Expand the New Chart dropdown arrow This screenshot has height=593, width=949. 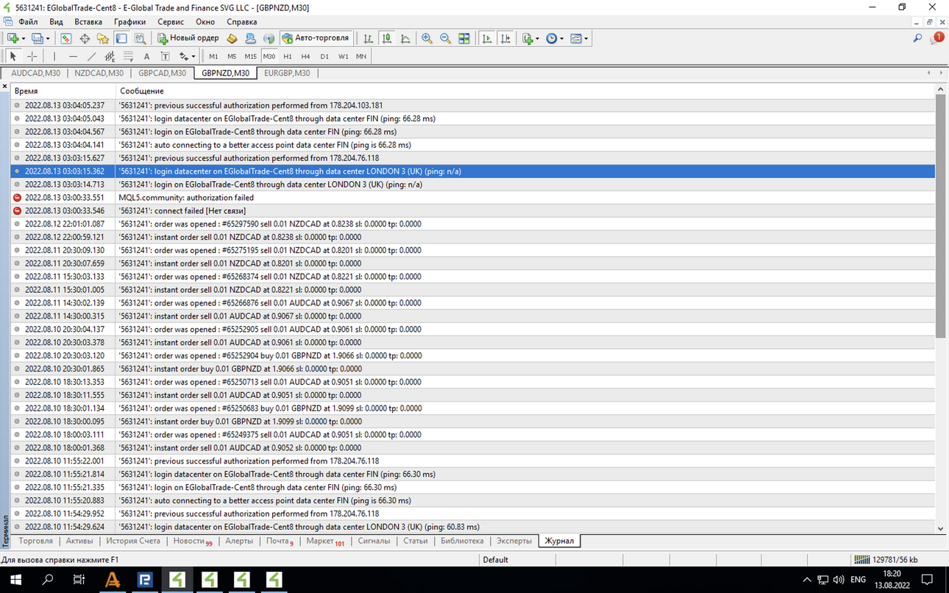click(x=24, y=38)
